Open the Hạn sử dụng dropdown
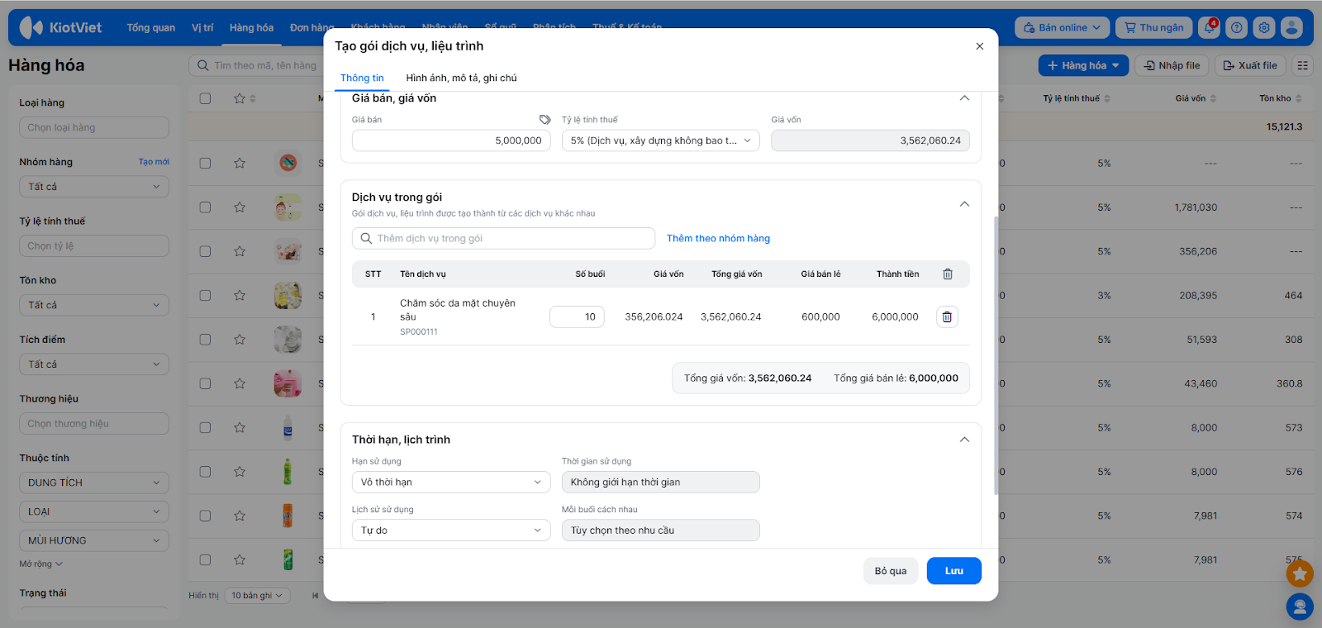Screen dimensions: 1322x628 pos(450,482)
